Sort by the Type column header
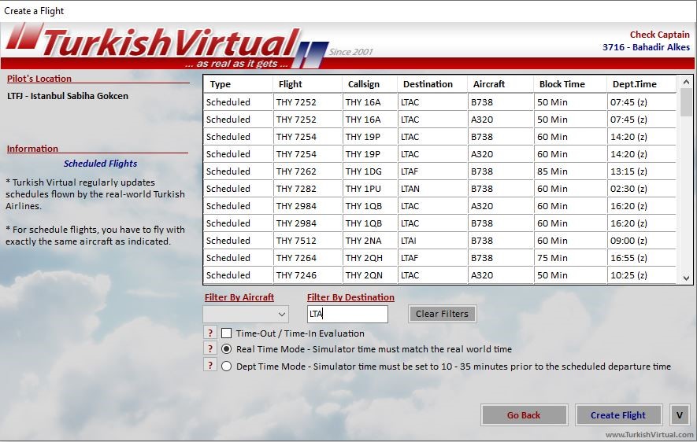The height and width of the screenshot is (442, 697). pyautogui.click(x=239, y=84)
